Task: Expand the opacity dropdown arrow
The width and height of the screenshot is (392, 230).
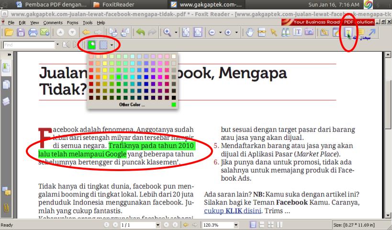Action: point(112,45)
